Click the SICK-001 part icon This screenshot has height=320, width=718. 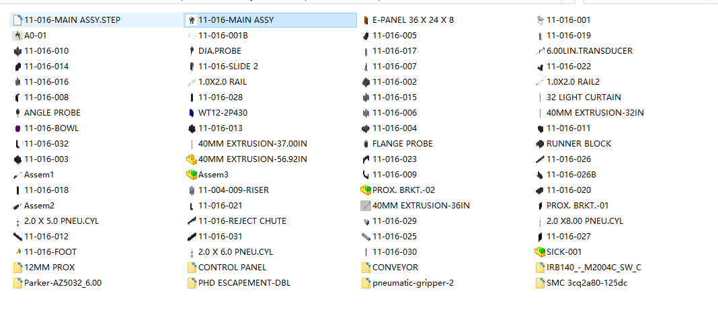(x=539, y=252)
